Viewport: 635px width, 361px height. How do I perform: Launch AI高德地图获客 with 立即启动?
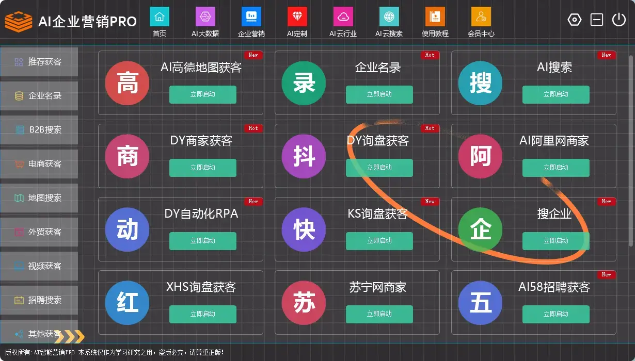[x=203, y=94]
